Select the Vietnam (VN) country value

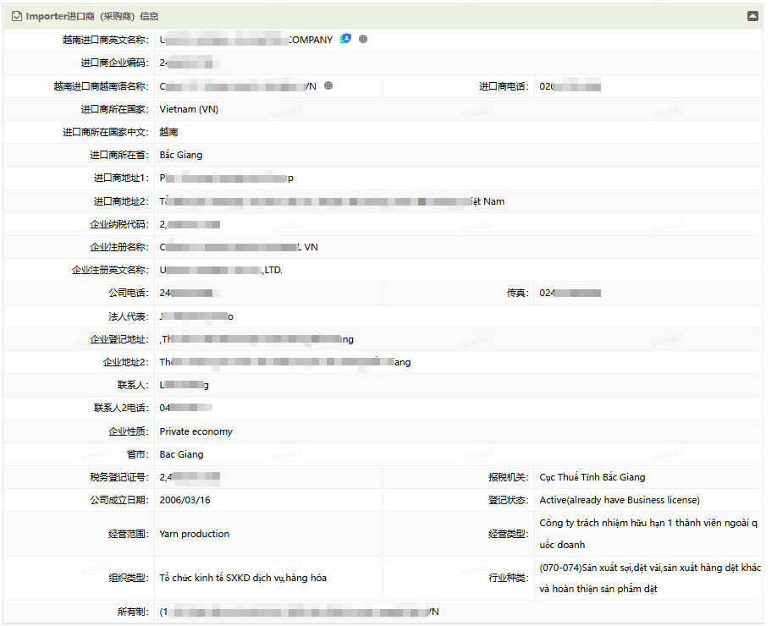click(189, 109)
